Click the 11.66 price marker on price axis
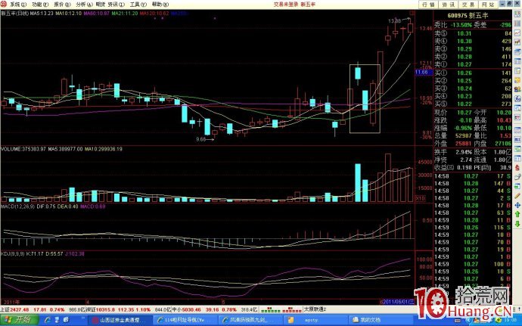The image size is (522, 326). (424, 73)
